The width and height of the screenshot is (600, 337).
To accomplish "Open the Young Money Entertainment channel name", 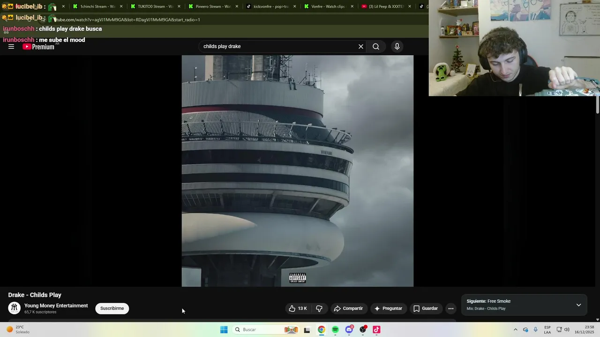I will pos(56,306).
